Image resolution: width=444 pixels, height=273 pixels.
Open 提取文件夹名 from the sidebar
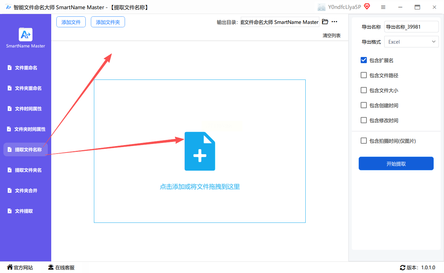point(26,170)
